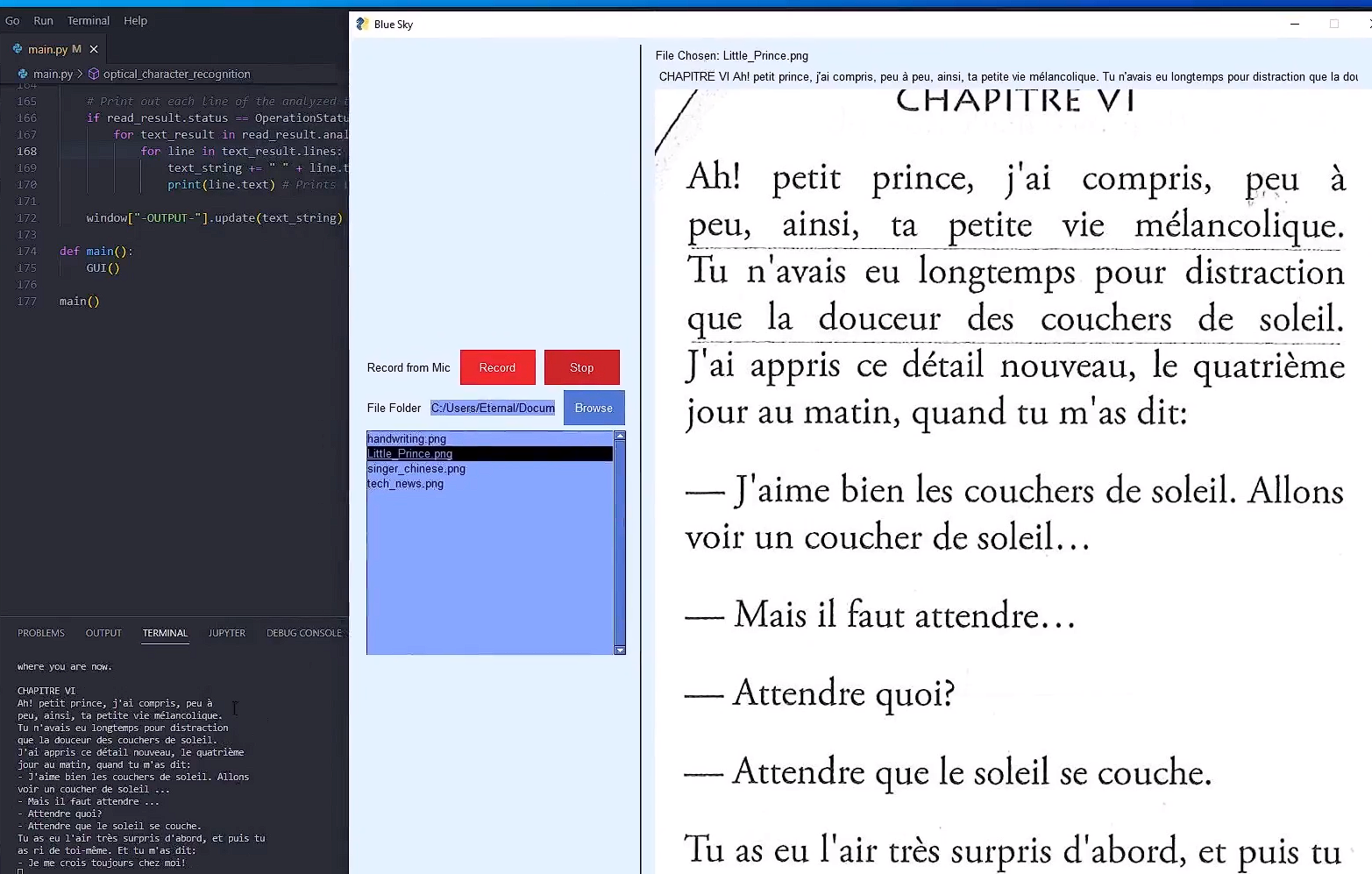1372x874 pixels.
Task: Click the window["-OUTPUT-"].update code line
Action: (x=215, y=217)
